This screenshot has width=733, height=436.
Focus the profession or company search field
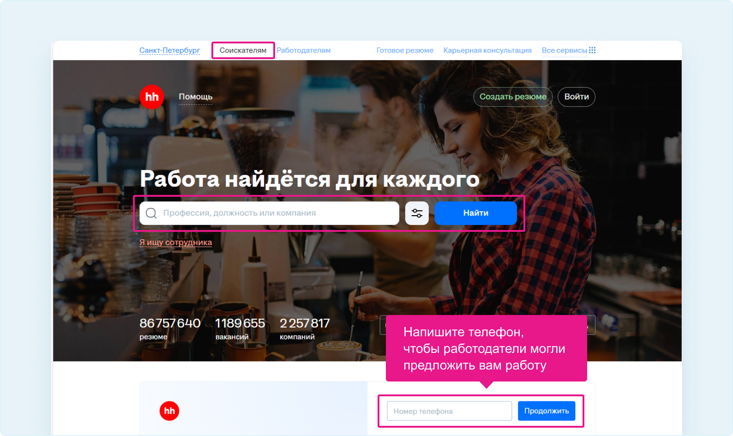point(270,213)
